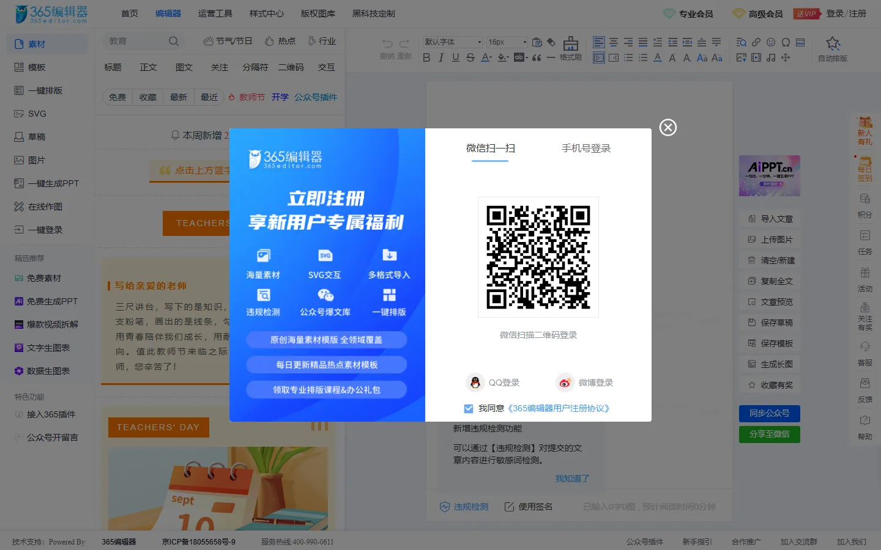Screen dimensions: 881x550
Task: Choose QQ登录 option
Action: tap(493, 383)
